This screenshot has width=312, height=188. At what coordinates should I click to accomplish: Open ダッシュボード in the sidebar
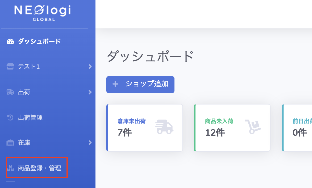(39, 41)
